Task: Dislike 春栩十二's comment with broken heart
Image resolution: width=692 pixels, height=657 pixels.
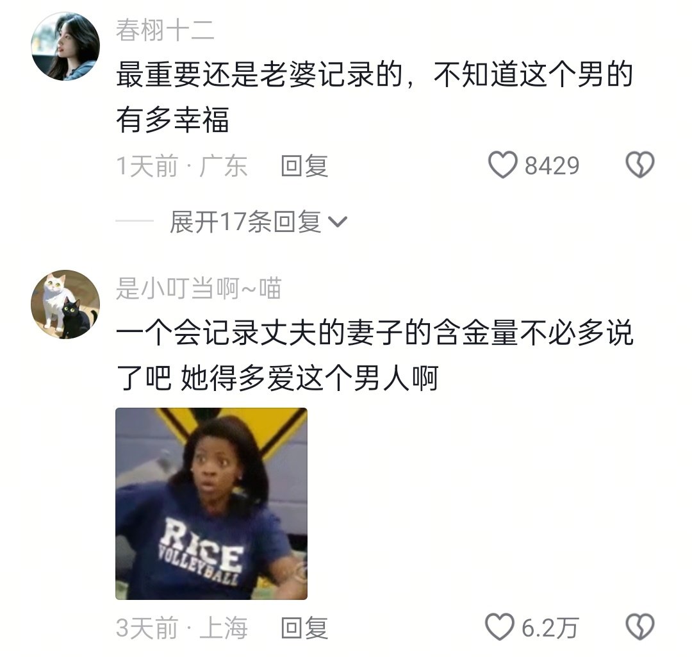Action: (x=640, y=165)
